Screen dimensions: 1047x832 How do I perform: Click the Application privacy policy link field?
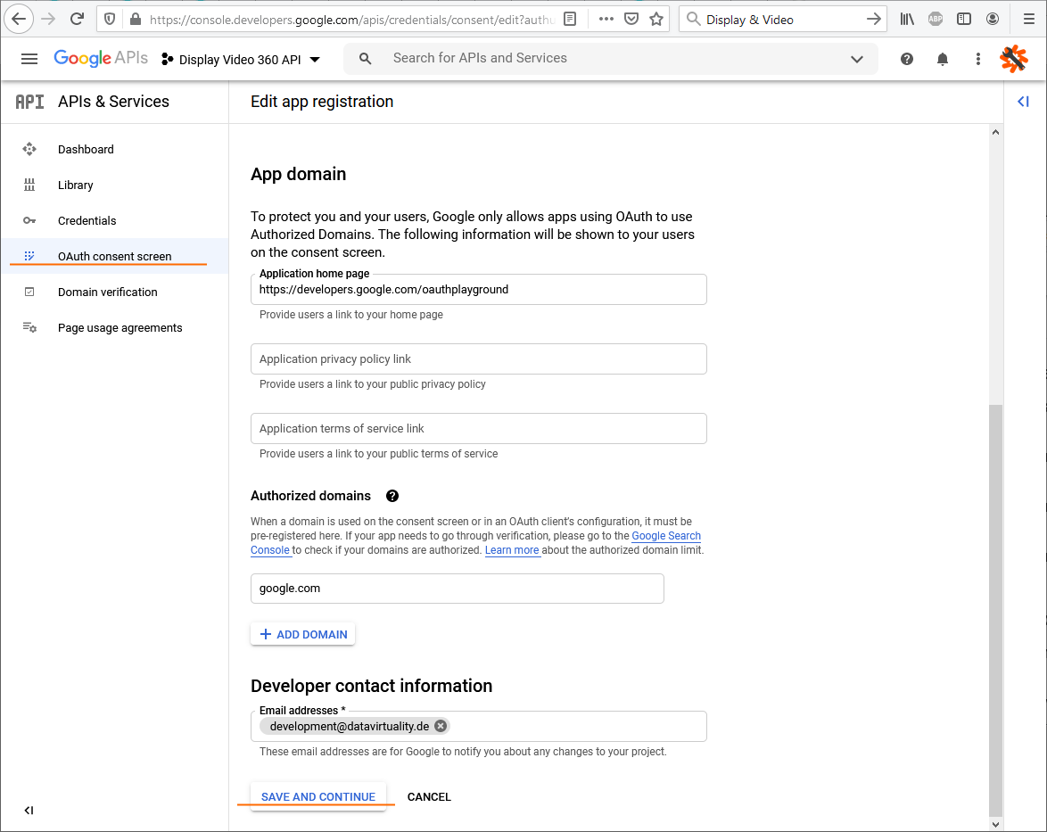tap(478, 358)
